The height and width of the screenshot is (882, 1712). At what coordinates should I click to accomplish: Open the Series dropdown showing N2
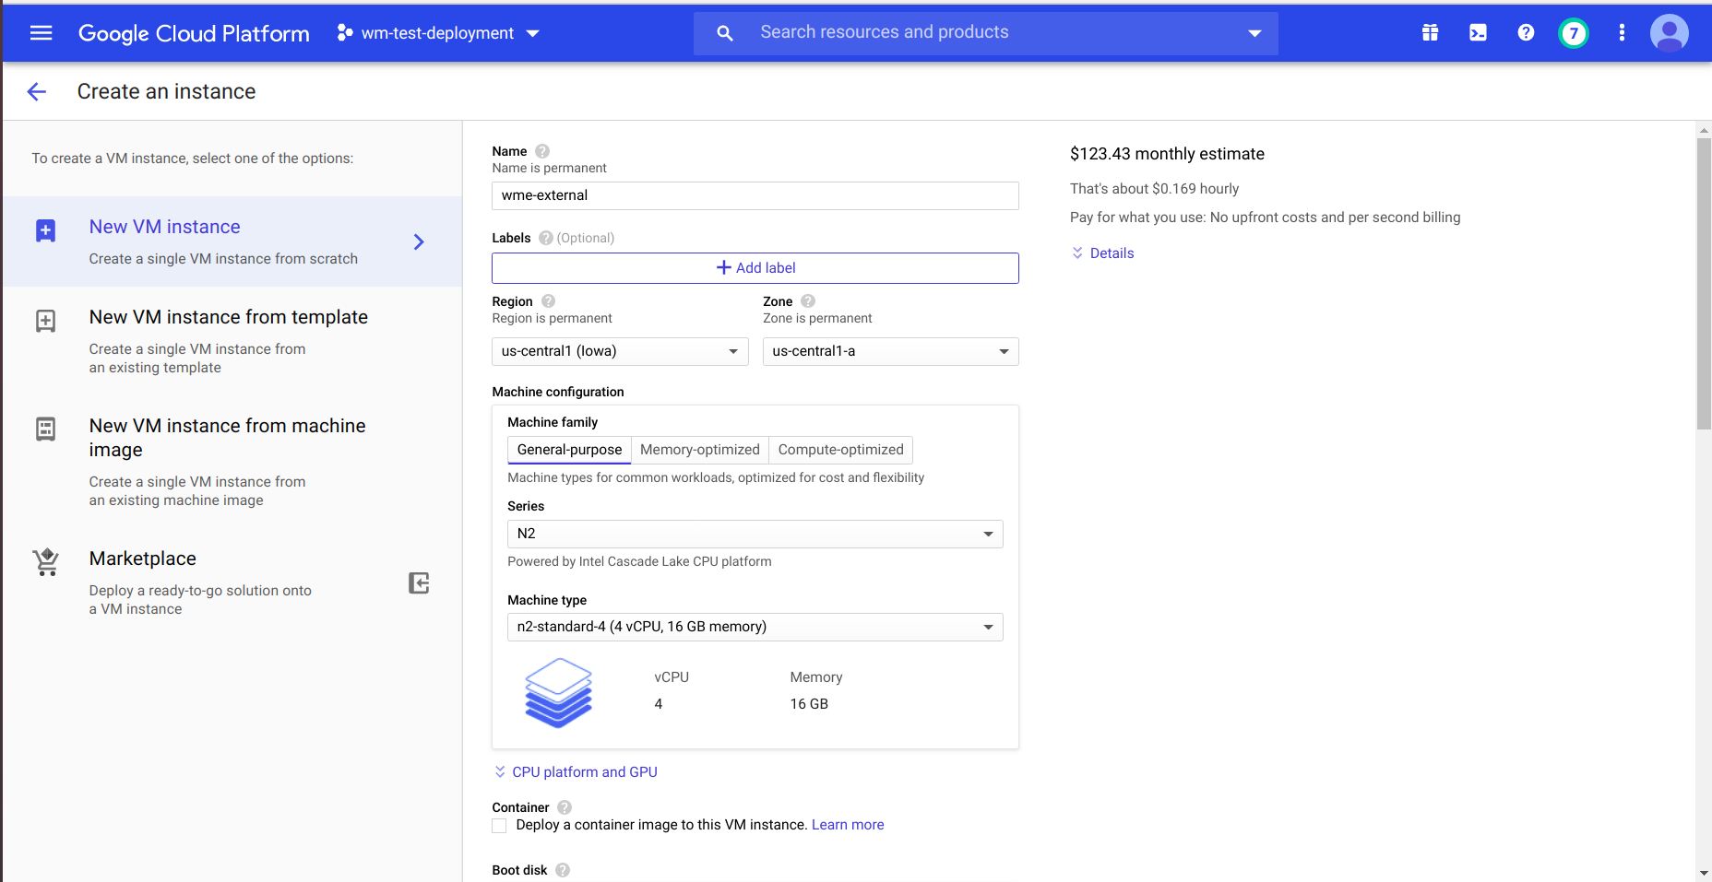[x=755, y=534]
